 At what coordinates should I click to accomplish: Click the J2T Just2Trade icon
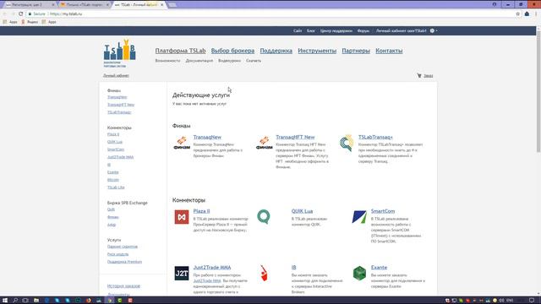click(x=182, y=273)
